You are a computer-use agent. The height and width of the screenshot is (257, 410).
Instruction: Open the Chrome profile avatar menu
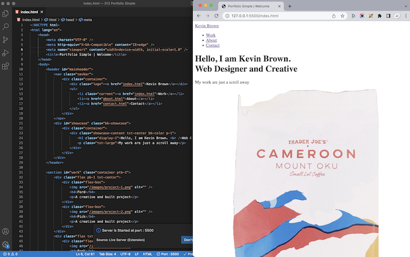coord(397,16)
